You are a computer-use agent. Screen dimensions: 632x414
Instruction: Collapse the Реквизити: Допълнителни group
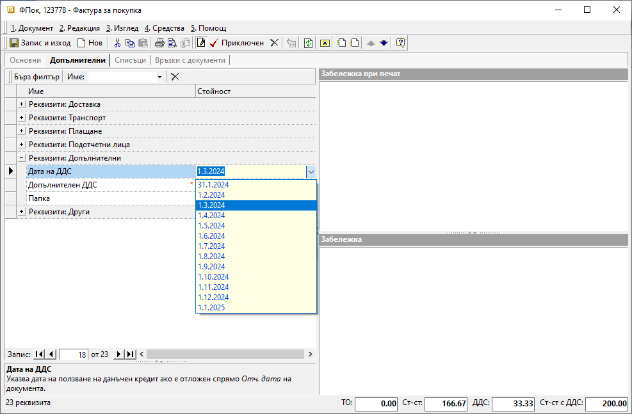21,158
